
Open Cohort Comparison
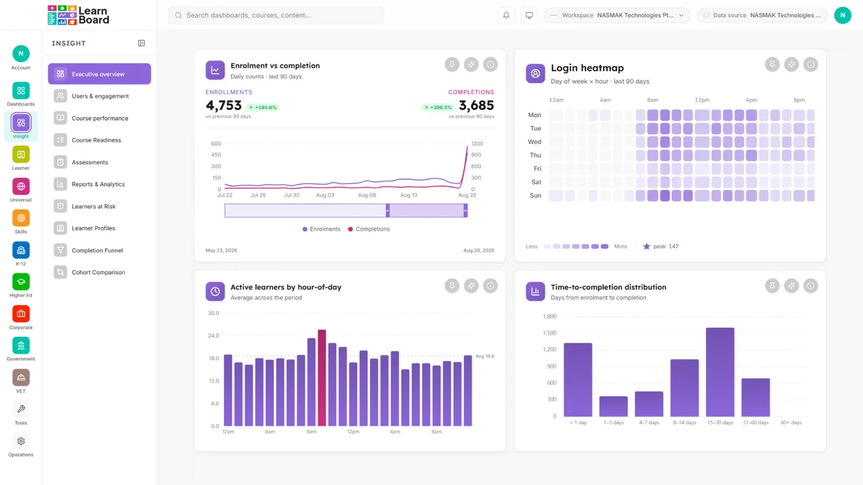pyautogui.click(x=99, y=272)
